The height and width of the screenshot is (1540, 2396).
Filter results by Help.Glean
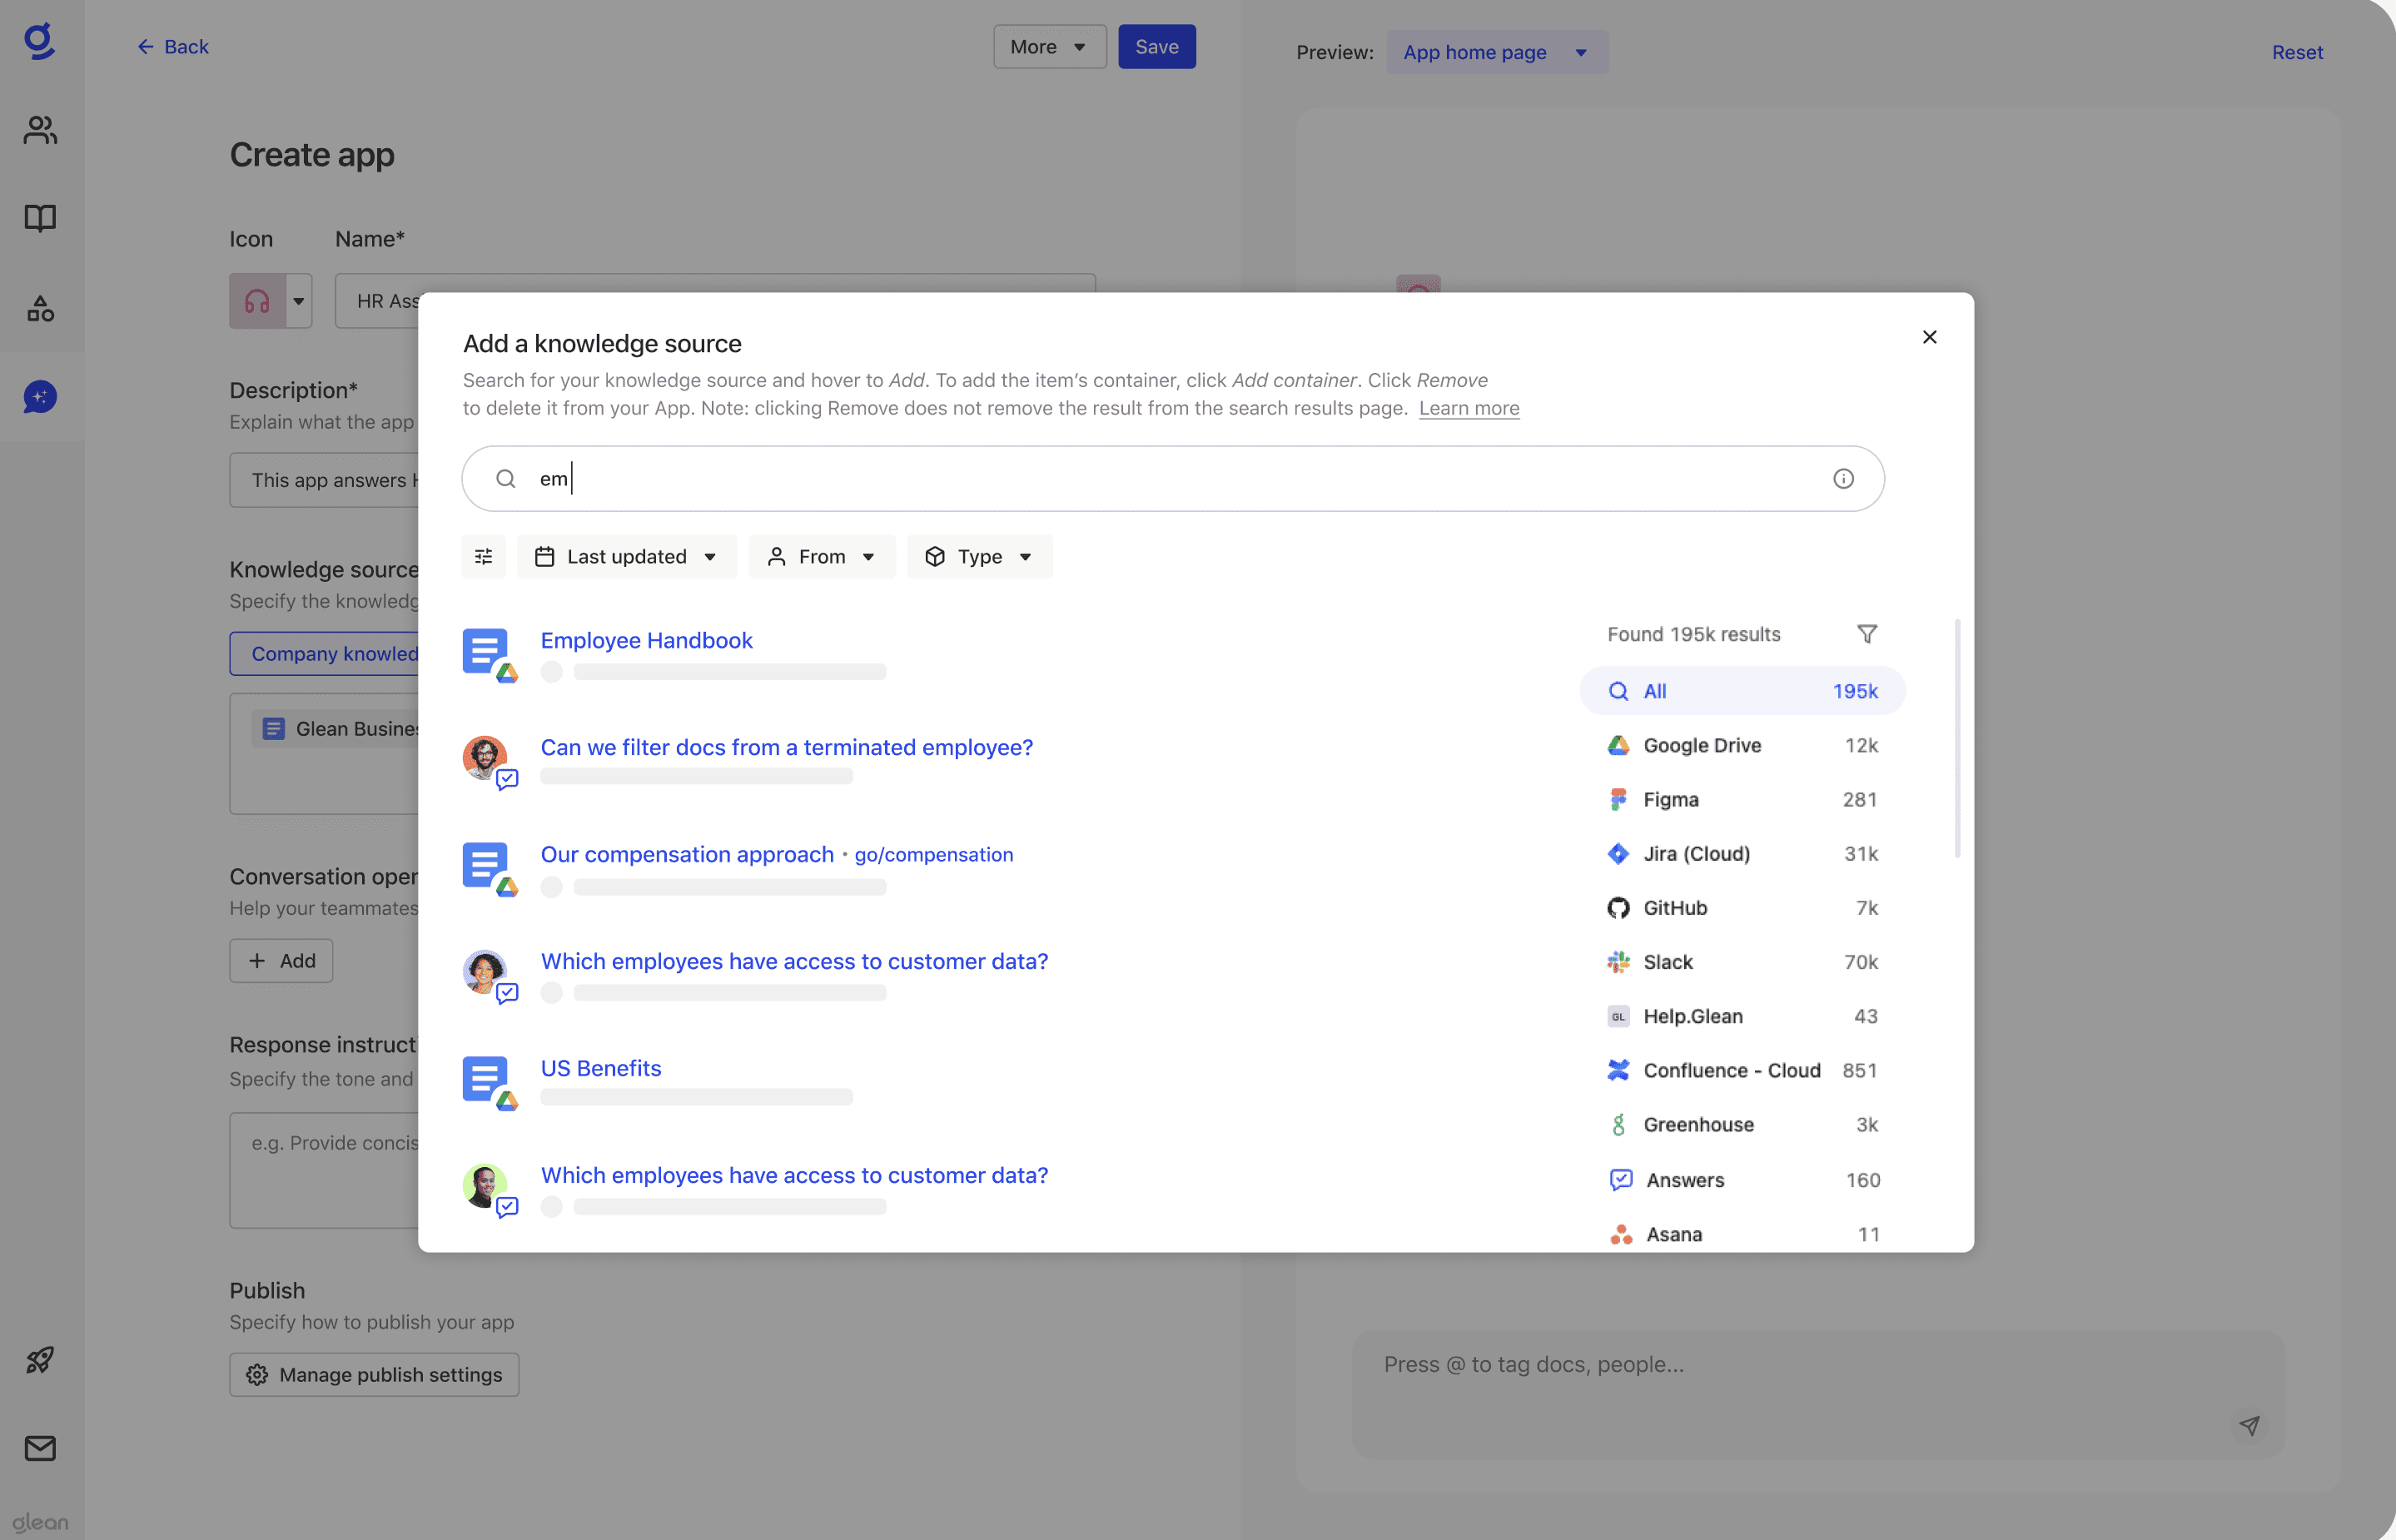click(x=1742, y=1016)
